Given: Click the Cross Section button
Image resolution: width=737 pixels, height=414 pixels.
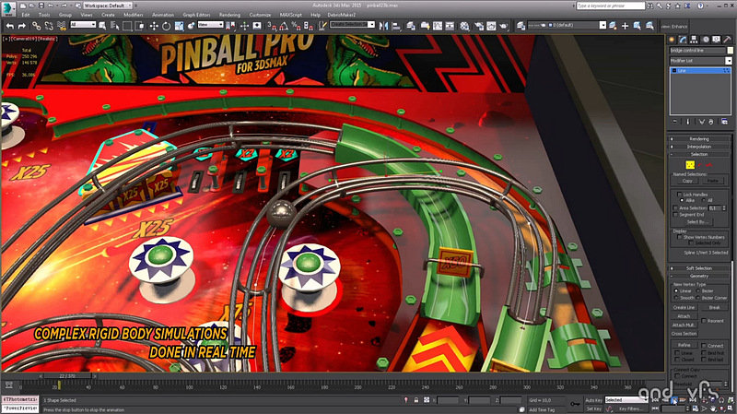Looking at the screenshot, I should click(684, 334).
